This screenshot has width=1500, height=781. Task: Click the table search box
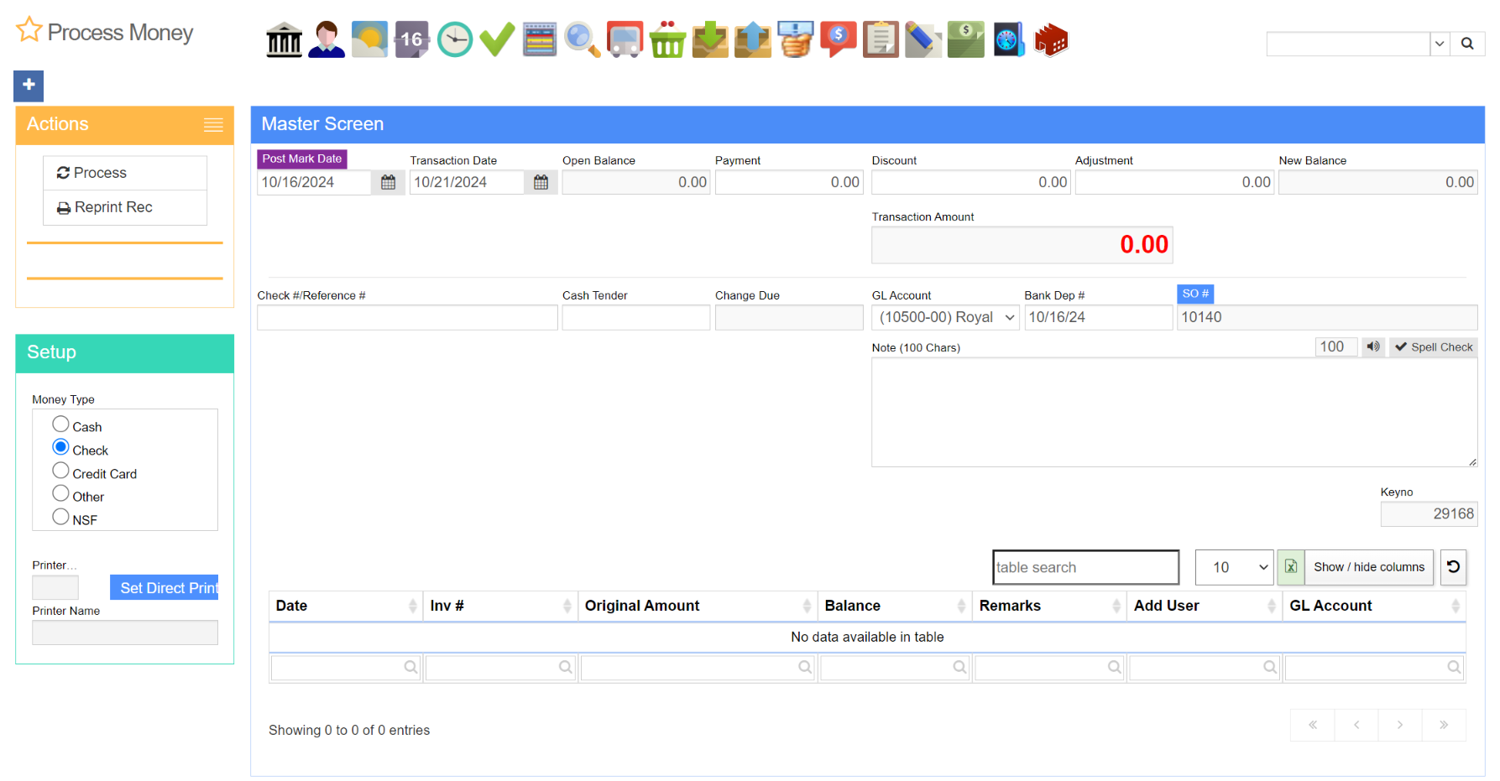click(x=1085, y=567)
